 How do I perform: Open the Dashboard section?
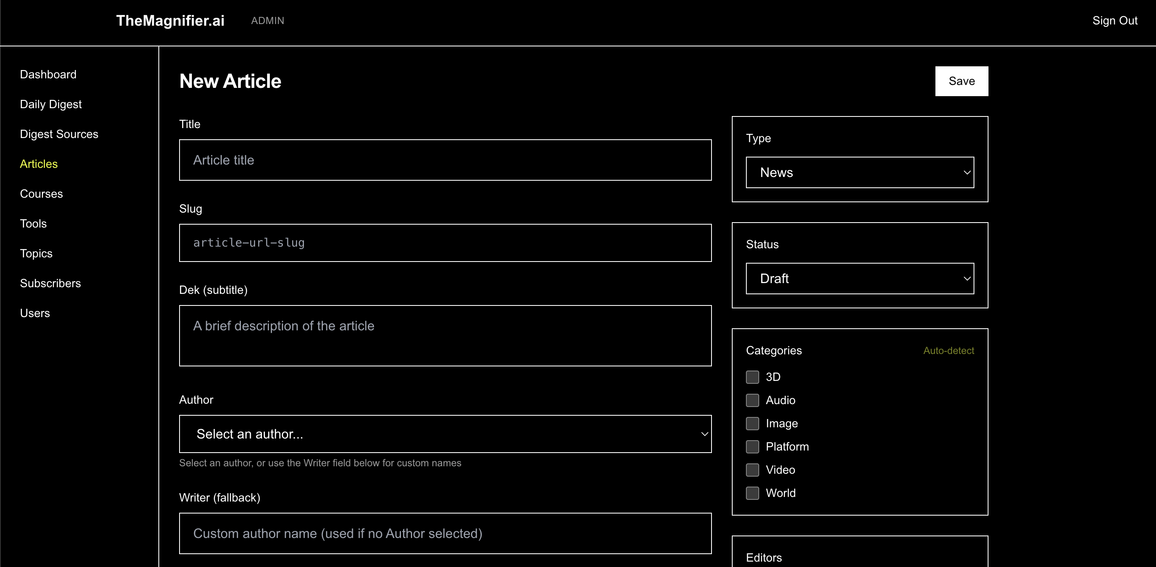click(48, 74)
